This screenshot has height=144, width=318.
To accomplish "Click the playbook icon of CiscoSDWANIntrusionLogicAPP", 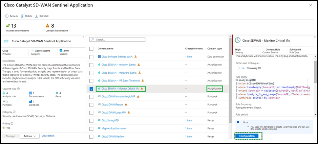I will (99, 96).
